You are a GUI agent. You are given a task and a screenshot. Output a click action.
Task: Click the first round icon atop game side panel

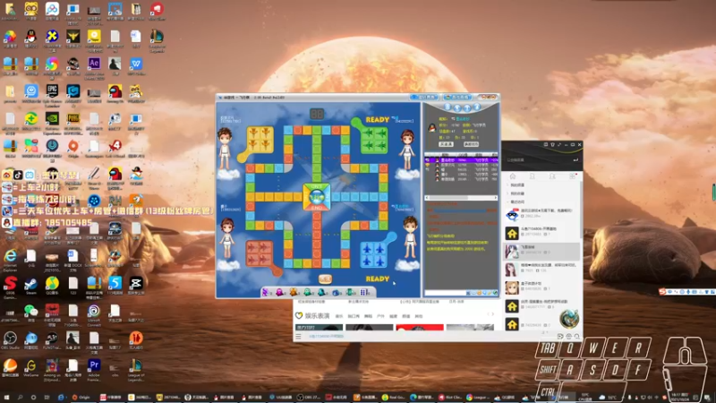(x=447, y=107)
